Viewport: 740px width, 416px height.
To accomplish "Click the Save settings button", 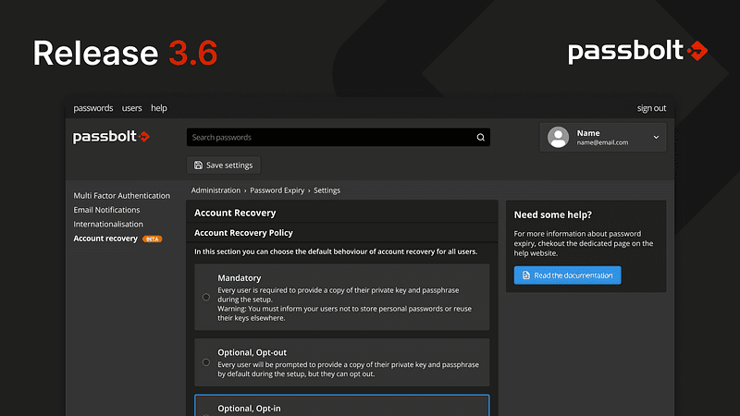I will click(224, 165).
